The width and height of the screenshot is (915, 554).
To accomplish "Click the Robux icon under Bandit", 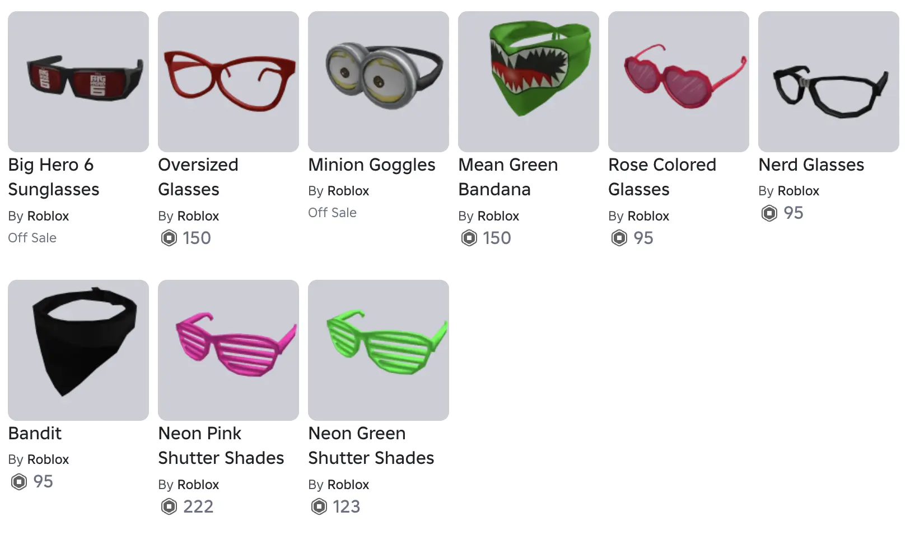I will 19,482.
